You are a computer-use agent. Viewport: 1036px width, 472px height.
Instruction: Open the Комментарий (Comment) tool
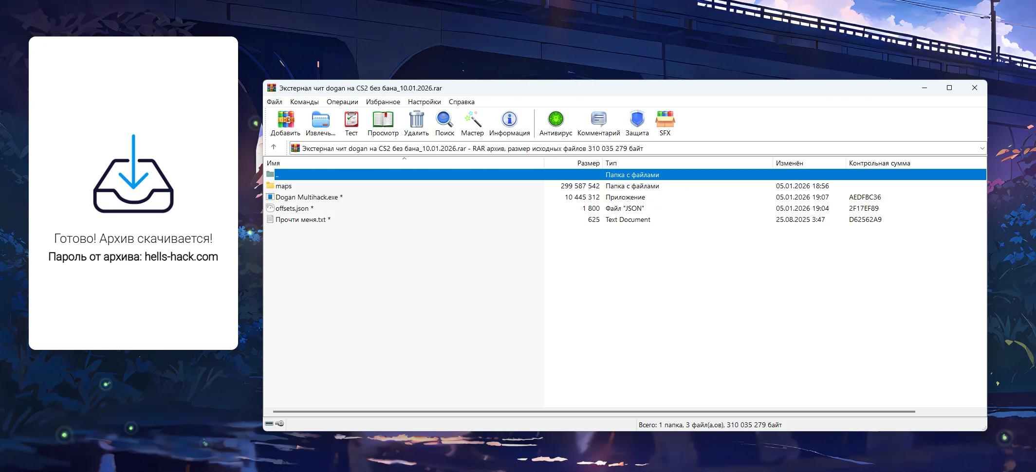pos(598,120)
